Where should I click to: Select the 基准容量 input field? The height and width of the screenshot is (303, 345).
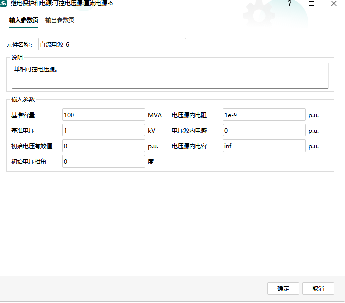tap(103, 115)
